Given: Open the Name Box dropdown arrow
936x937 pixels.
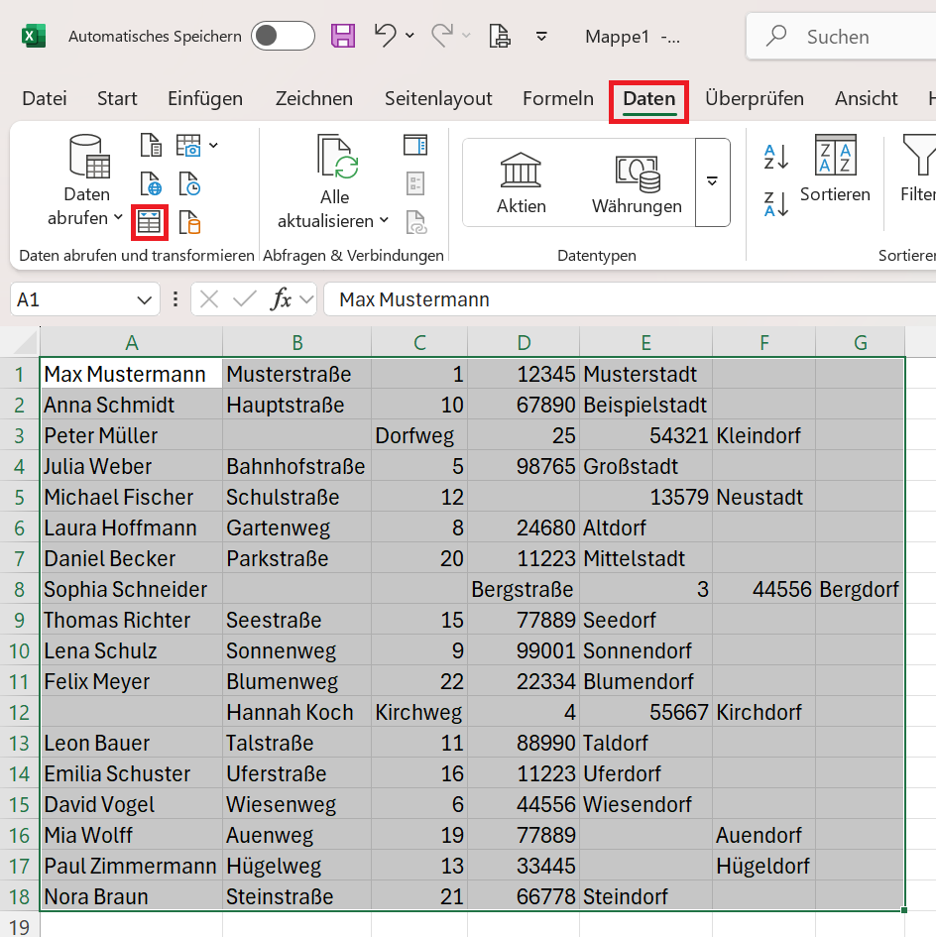Looking at the screenshot, I should pos(143,299).
